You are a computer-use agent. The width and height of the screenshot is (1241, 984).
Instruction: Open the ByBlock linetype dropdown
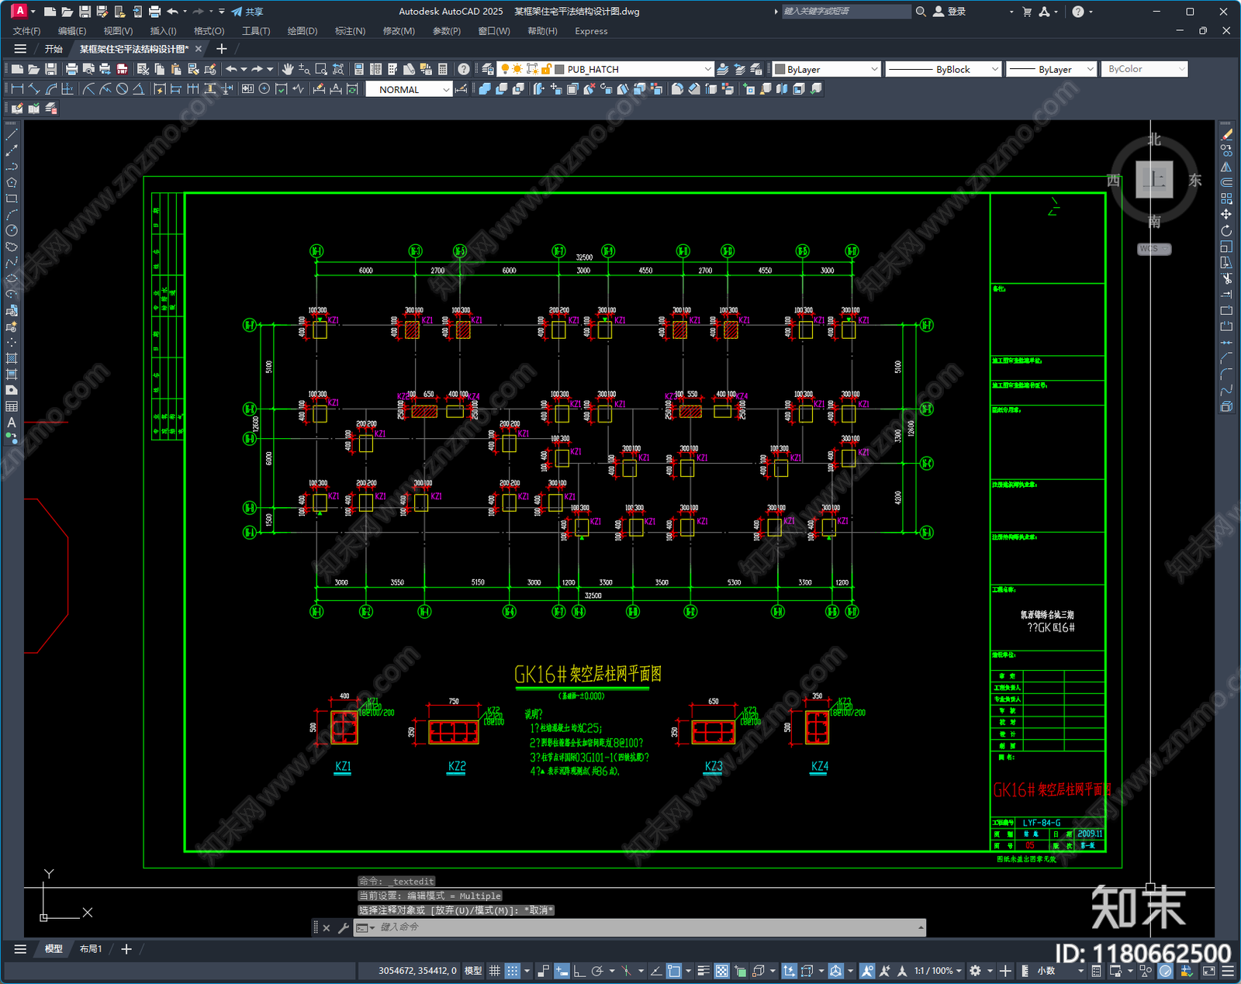(995, 69)
